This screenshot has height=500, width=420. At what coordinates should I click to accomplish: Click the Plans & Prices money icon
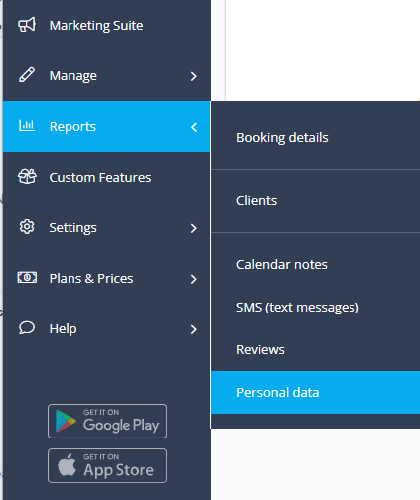point(27,277)
